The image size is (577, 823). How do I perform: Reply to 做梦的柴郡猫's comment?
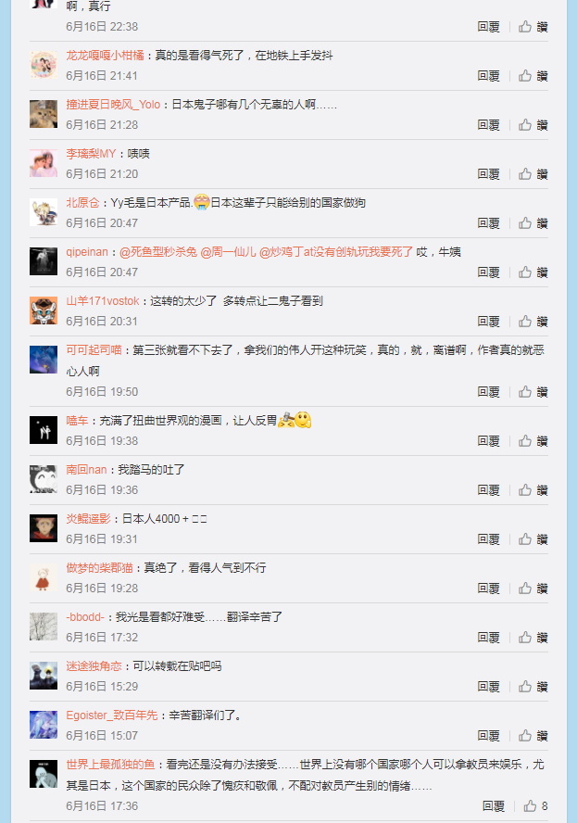pyautogui.click(x=488, y=589)
